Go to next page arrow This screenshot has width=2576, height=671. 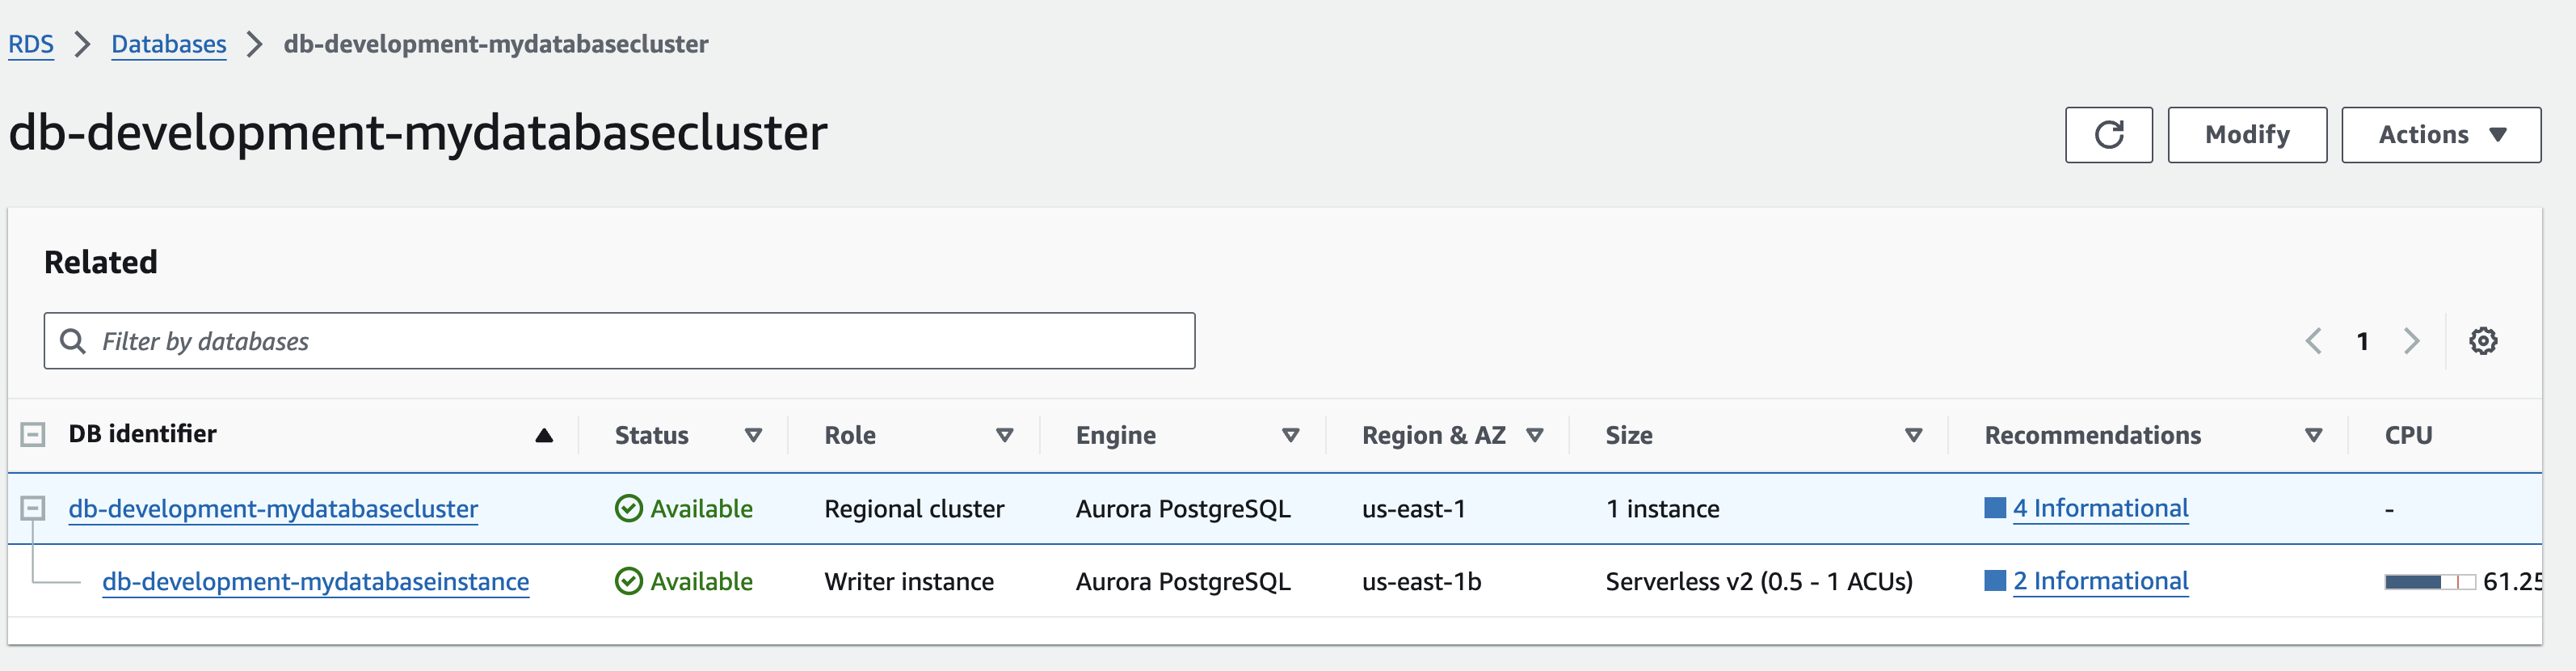coord(2412,341)
